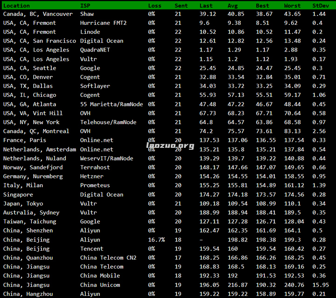The width and height of the screenshot is (336, 298).
Task: Click the Hurricane FMT2 ISP entry
Action: (103, 23)
